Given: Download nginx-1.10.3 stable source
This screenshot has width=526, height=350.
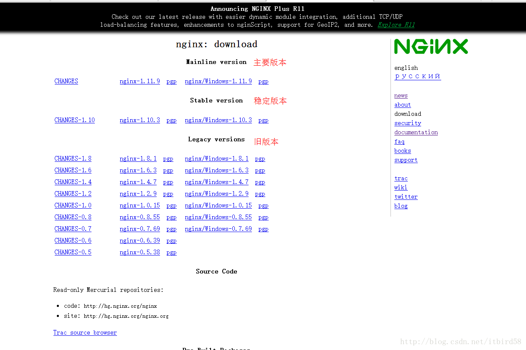Looking at the screenshot, I should coord(140,120).
